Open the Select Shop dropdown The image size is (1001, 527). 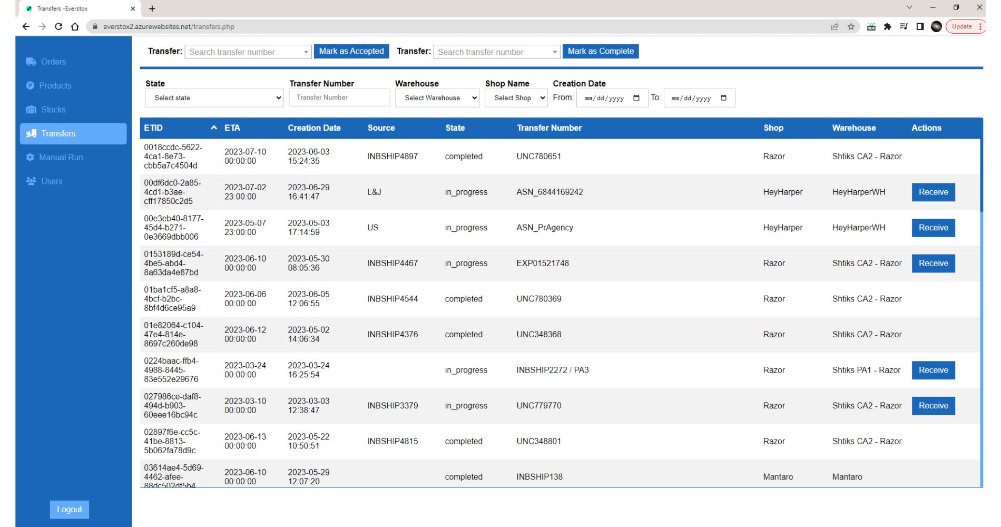516,98
